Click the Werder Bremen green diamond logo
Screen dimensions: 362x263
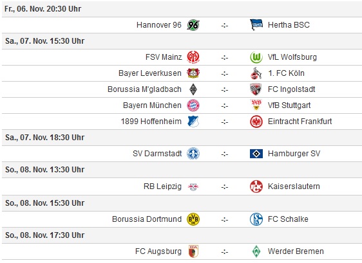point(256,251)
